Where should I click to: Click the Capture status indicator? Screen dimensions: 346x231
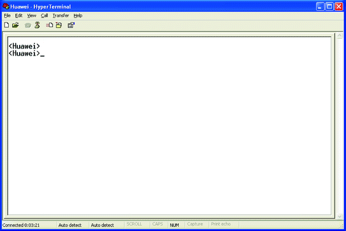coord(195,224)
